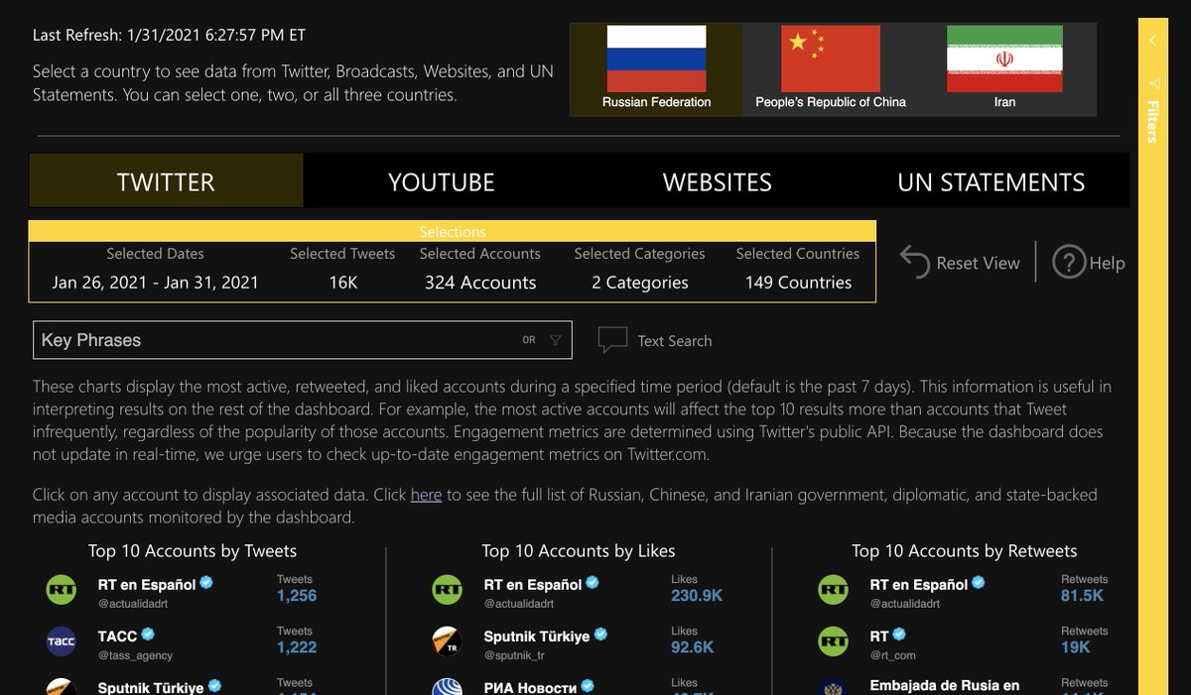This screenshot has height=695, width=1191.
Task: Click the Selected Tweets value 16K
Action: pyautogui.click(x=343, y=283)
